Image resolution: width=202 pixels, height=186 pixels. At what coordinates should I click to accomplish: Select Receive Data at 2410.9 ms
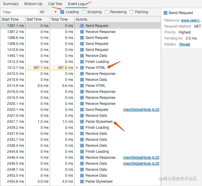click(81, 80)
